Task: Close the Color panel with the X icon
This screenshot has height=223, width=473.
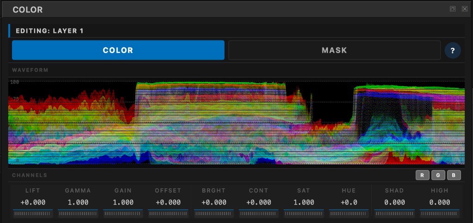Action: click(x=465, y=9)
